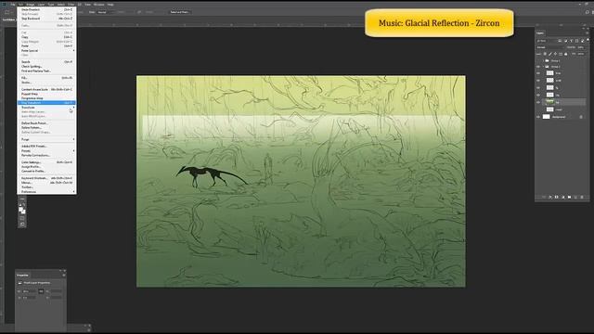Viewport: 594px width, 334px height.
Task: Open the Paste Special submenu
Action: pyautogui.click(x=46, y=50)
